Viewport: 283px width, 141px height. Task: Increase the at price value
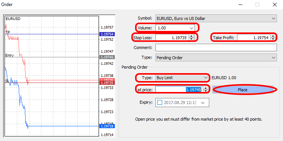206,88
